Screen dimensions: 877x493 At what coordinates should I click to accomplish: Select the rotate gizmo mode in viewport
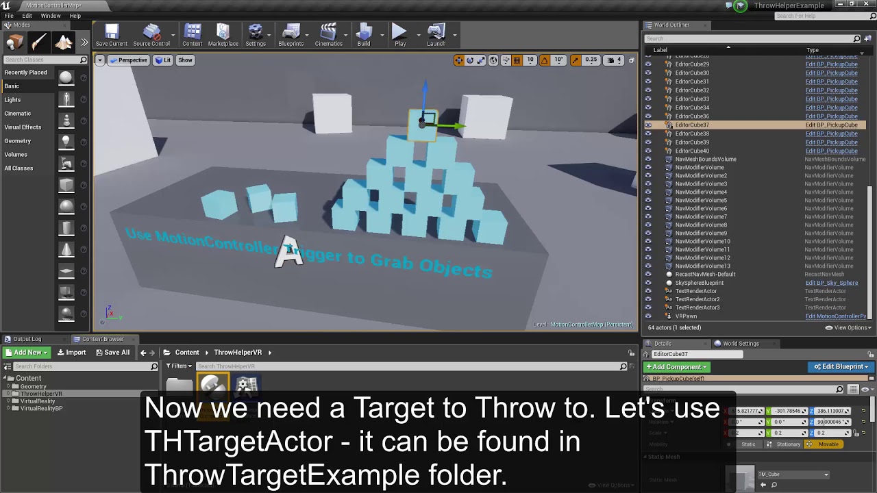pos(470,60)
